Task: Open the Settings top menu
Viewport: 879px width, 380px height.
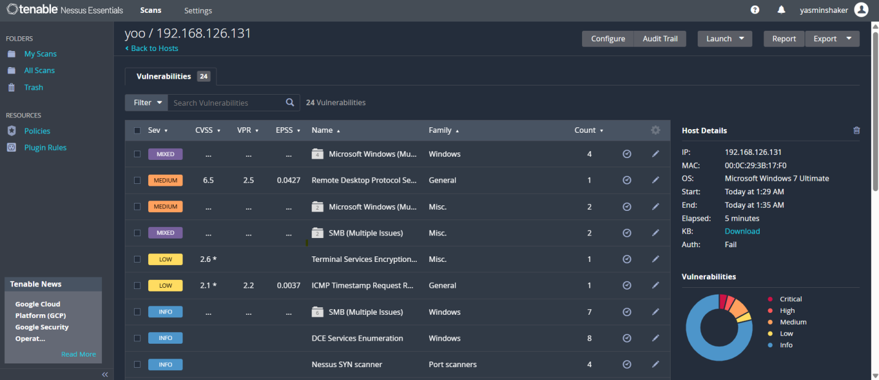Action: tap(198, 10)
